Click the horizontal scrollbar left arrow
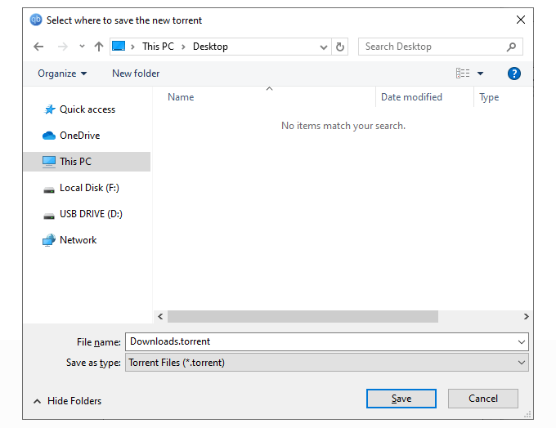This screenshot has width=556, height=428. [160, 316]
